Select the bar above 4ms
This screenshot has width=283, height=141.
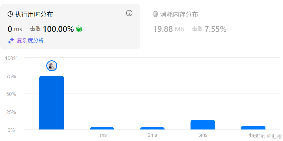pos(253,128)
